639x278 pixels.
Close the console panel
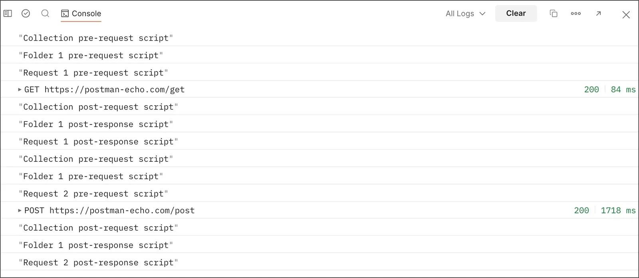[626, 15]
